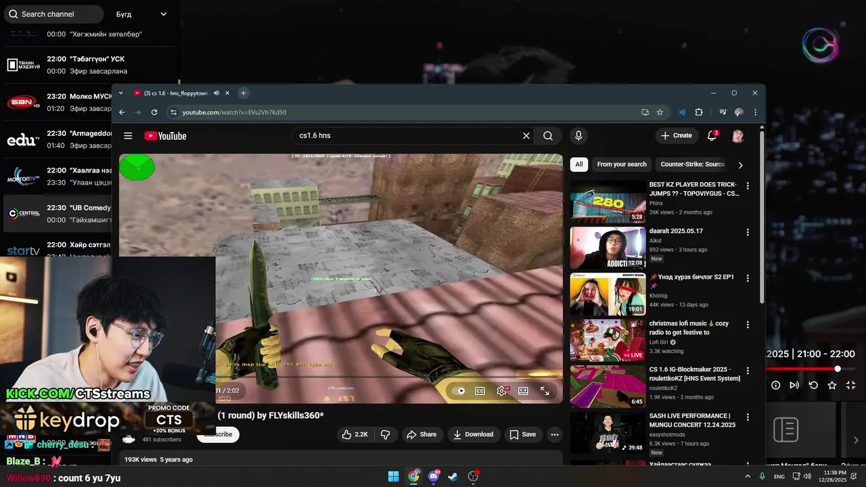
Task: Open CS 1.6 IG-Blockmaker 2025 thumbnail
Action: pyautogui.click(x=608, y=386)
